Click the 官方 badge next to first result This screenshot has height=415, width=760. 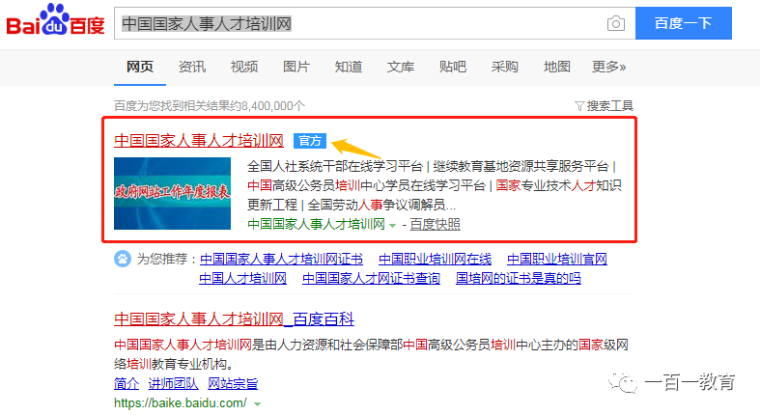pyautogui.click(x=310, y=141)
